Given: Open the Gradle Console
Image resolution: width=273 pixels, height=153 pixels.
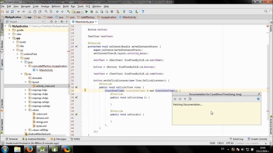Looking at the screenshot, I should coord(257,139).
